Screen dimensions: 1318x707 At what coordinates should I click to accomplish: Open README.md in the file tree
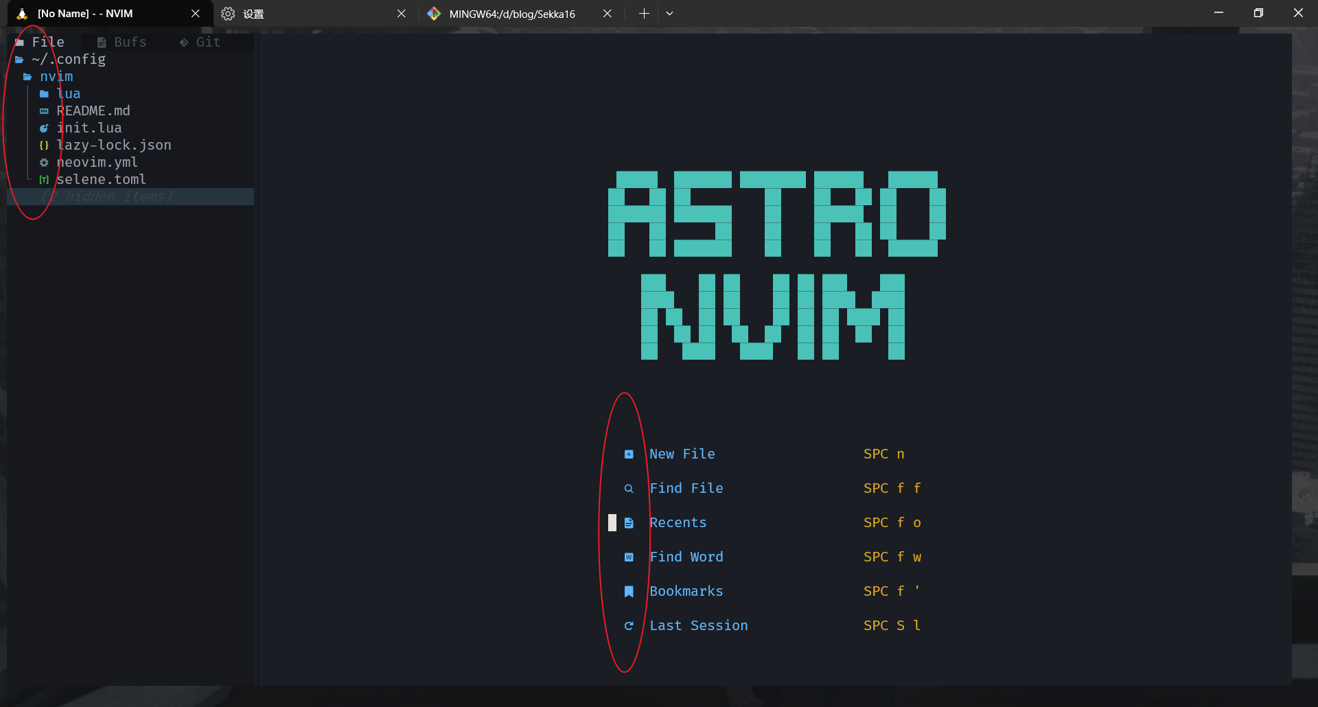tap(93, 111)
